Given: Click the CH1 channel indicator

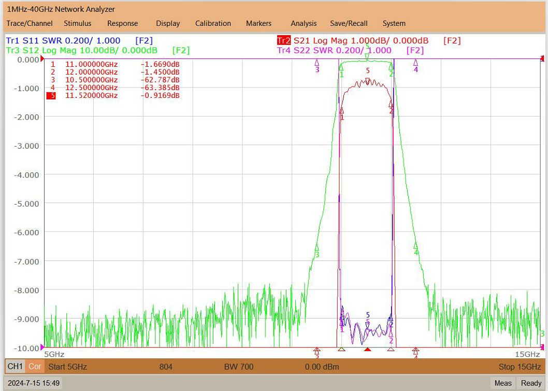Looking at the screenshot, I should coord(15,367).
